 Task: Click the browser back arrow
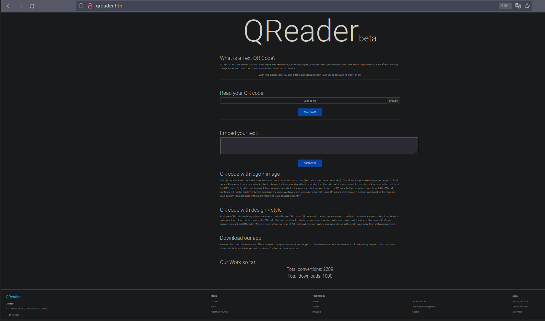9,6
